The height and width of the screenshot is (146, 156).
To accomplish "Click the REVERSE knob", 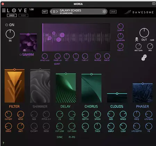I will point(98,56).
